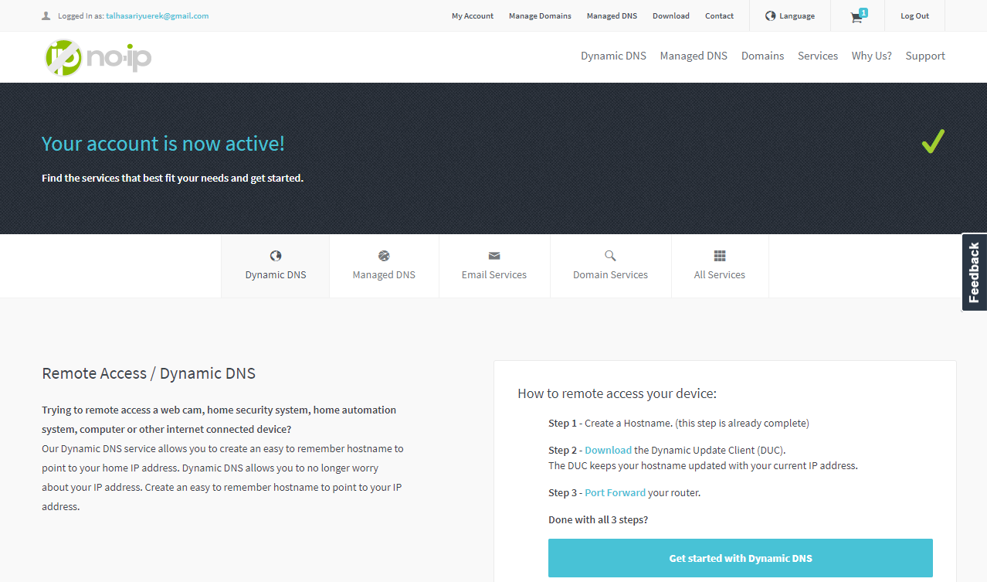
Task: Click the globe icon above Dynamic DNS tab
Action: point(276,256)
